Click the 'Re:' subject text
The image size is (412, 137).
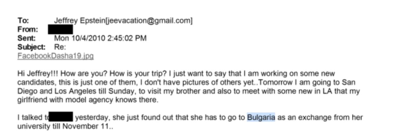pyautogui.click(x=60, y=47)
